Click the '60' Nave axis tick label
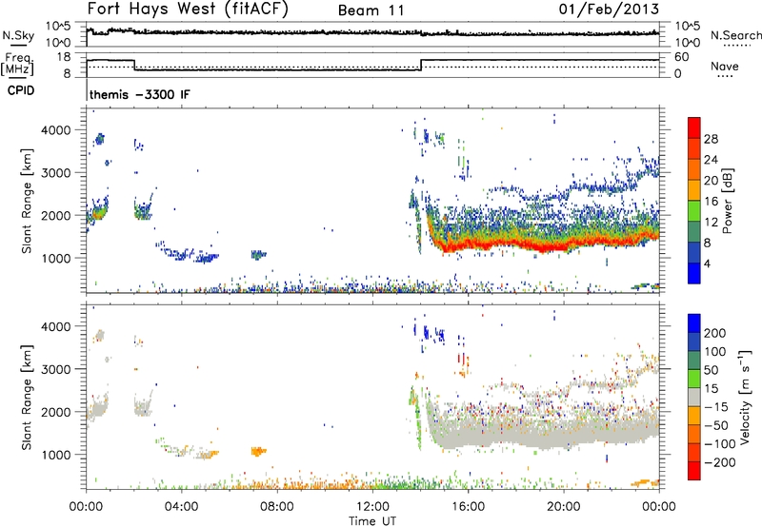 pyautogui.click(x=682, y=57)
